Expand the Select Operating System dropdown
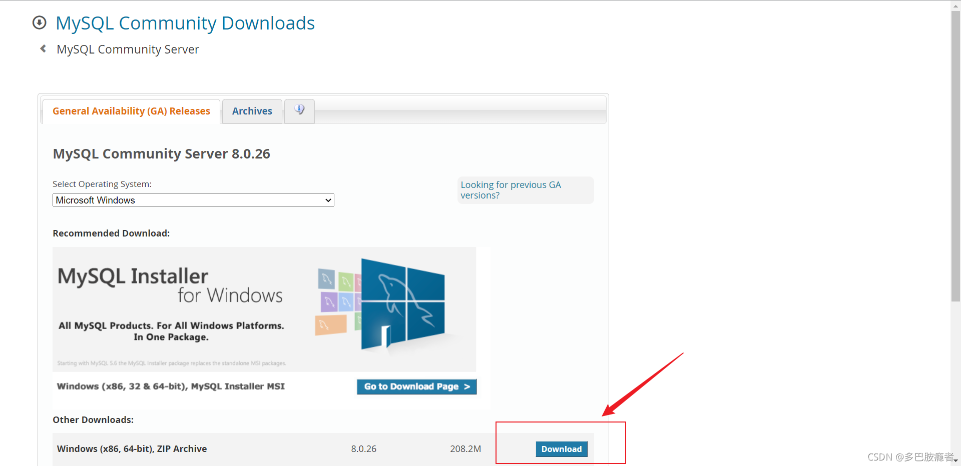Viewport: 961px width, 466px height. [193, 200]
